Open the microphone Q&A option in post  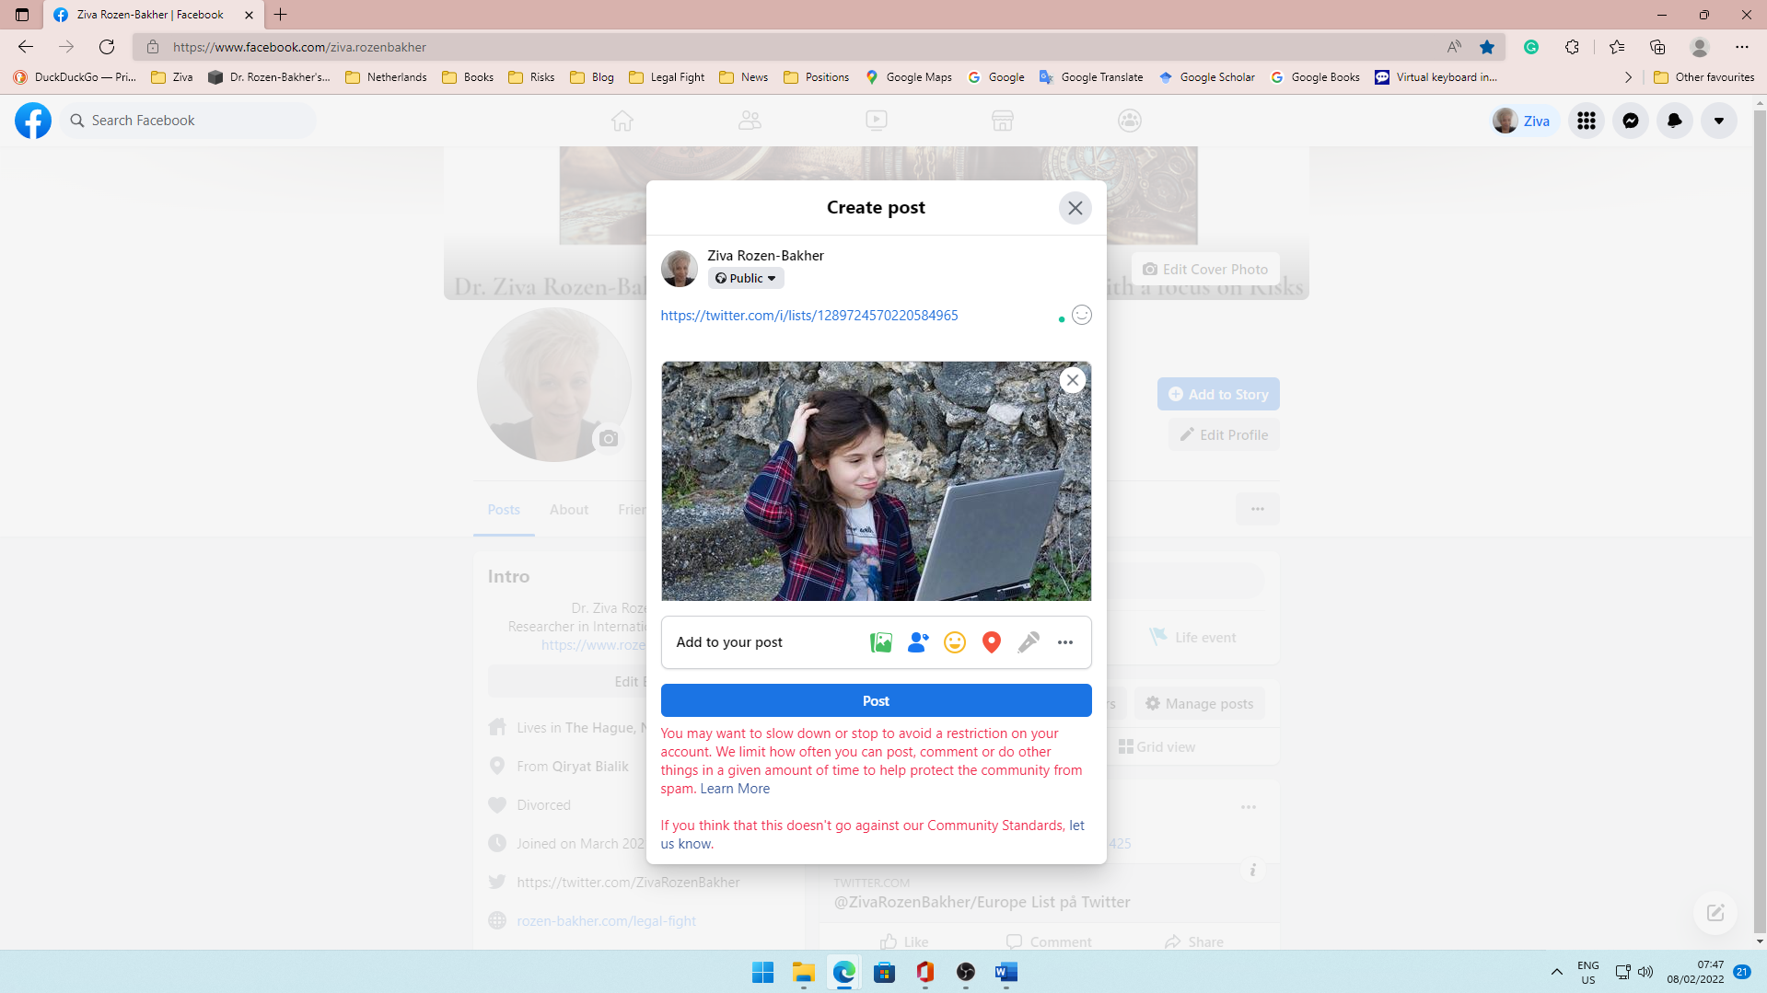coord(1029,642)
